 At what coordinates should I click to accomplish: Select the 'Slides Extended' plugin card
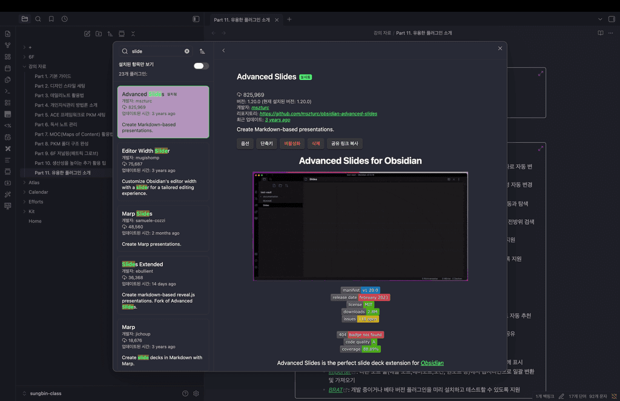(x=163, y=285)
